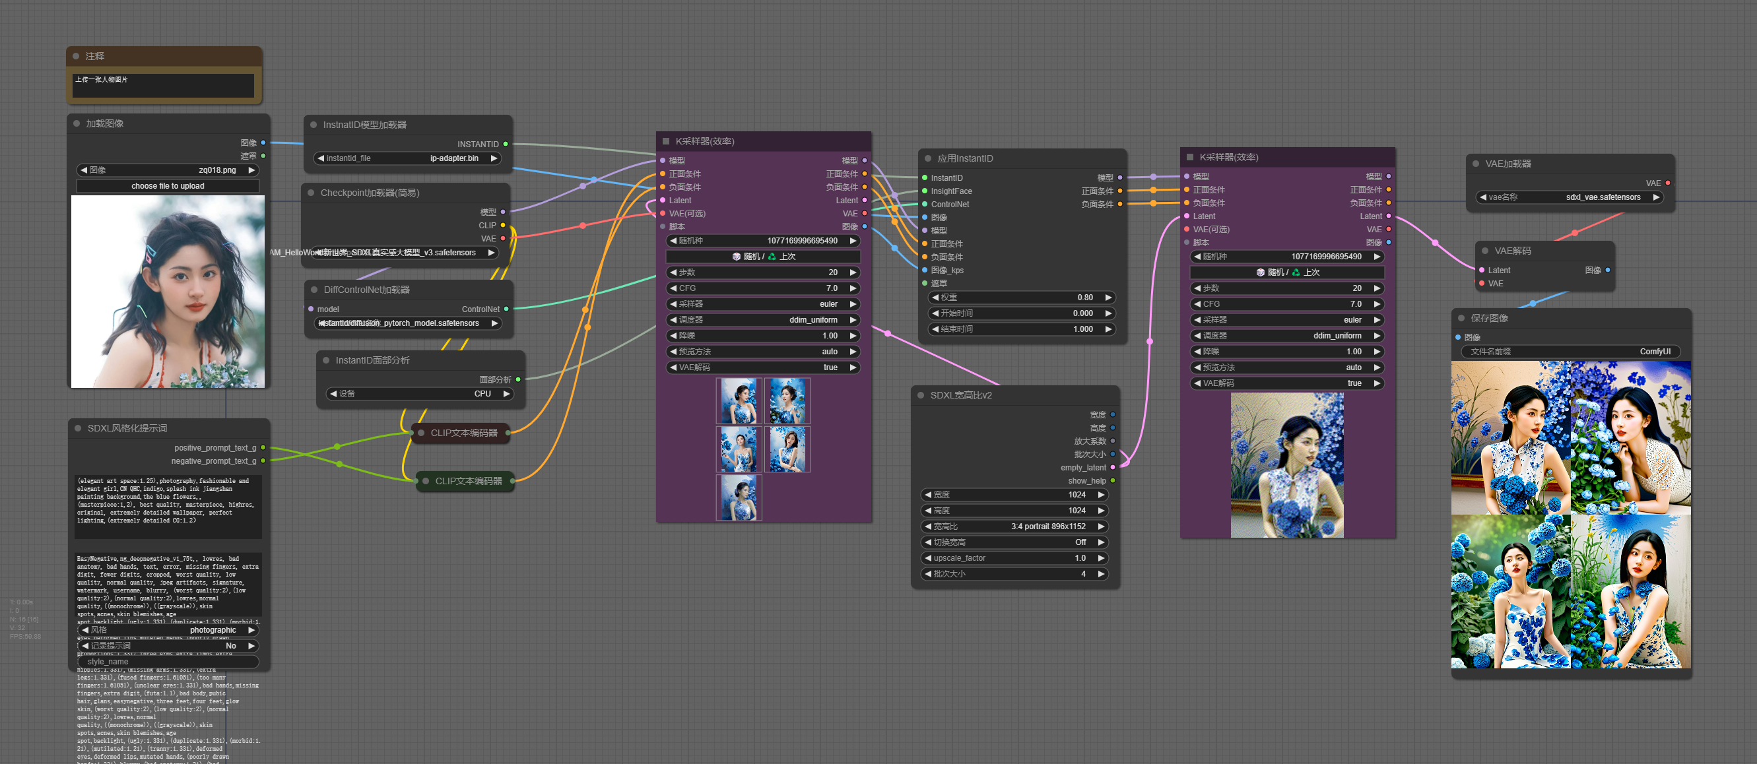Image resolution: width=1757 pixels, height=764 pixels.
Task: Collapse the Checkpoint加载器(简易) node title dot
Action: coord(311,193)
